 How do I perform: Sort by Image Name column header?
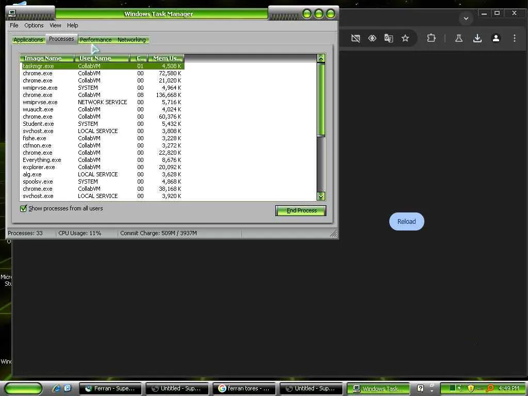pos(47,58)
